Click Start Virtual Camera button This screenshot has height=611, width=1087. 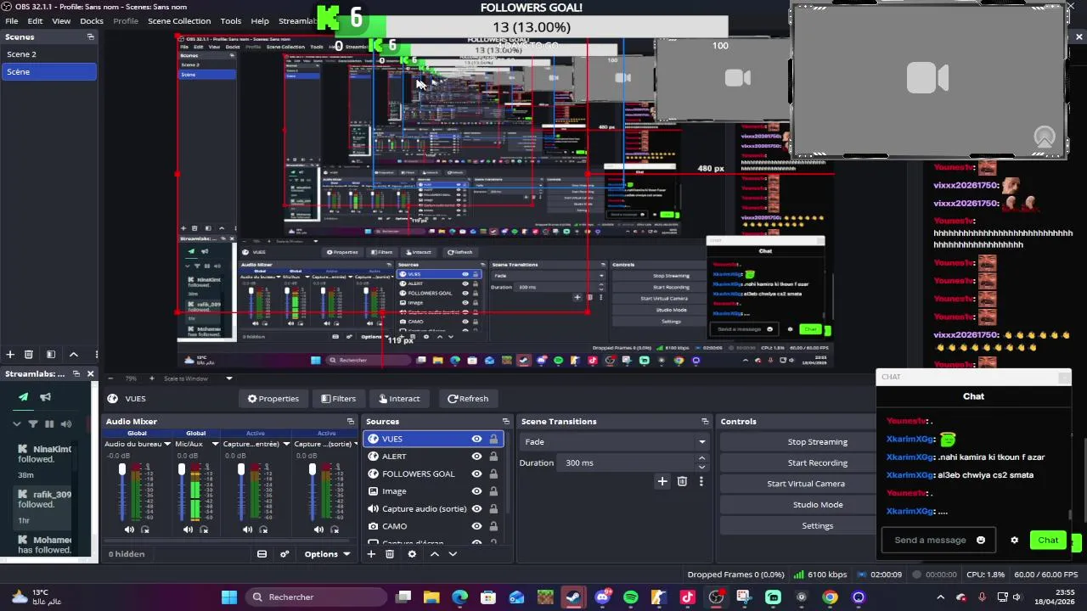pos(806,484)
